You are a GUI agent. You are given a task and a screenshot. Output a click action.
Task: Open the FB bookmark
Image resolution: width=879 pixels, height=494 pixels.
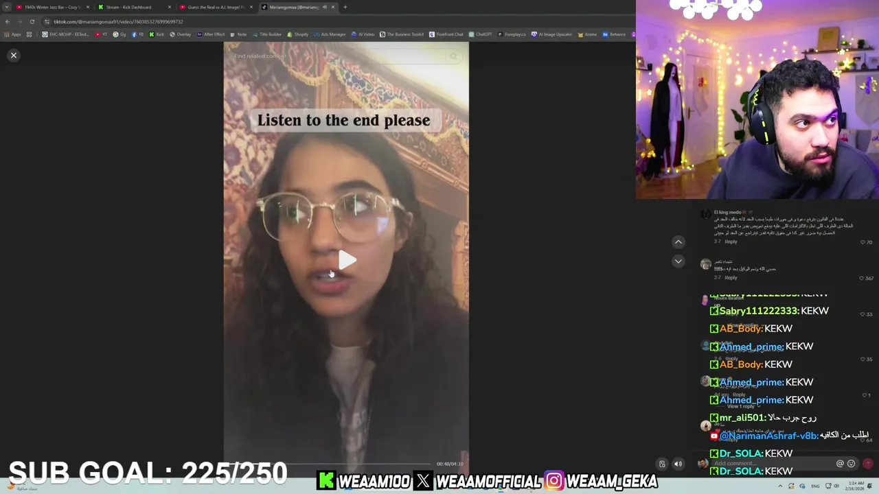click(137, 34)
